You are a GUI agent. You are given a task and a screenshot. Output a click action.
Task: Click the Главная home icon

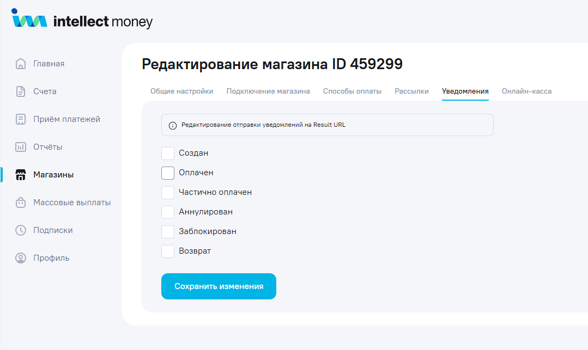point(21,64)
